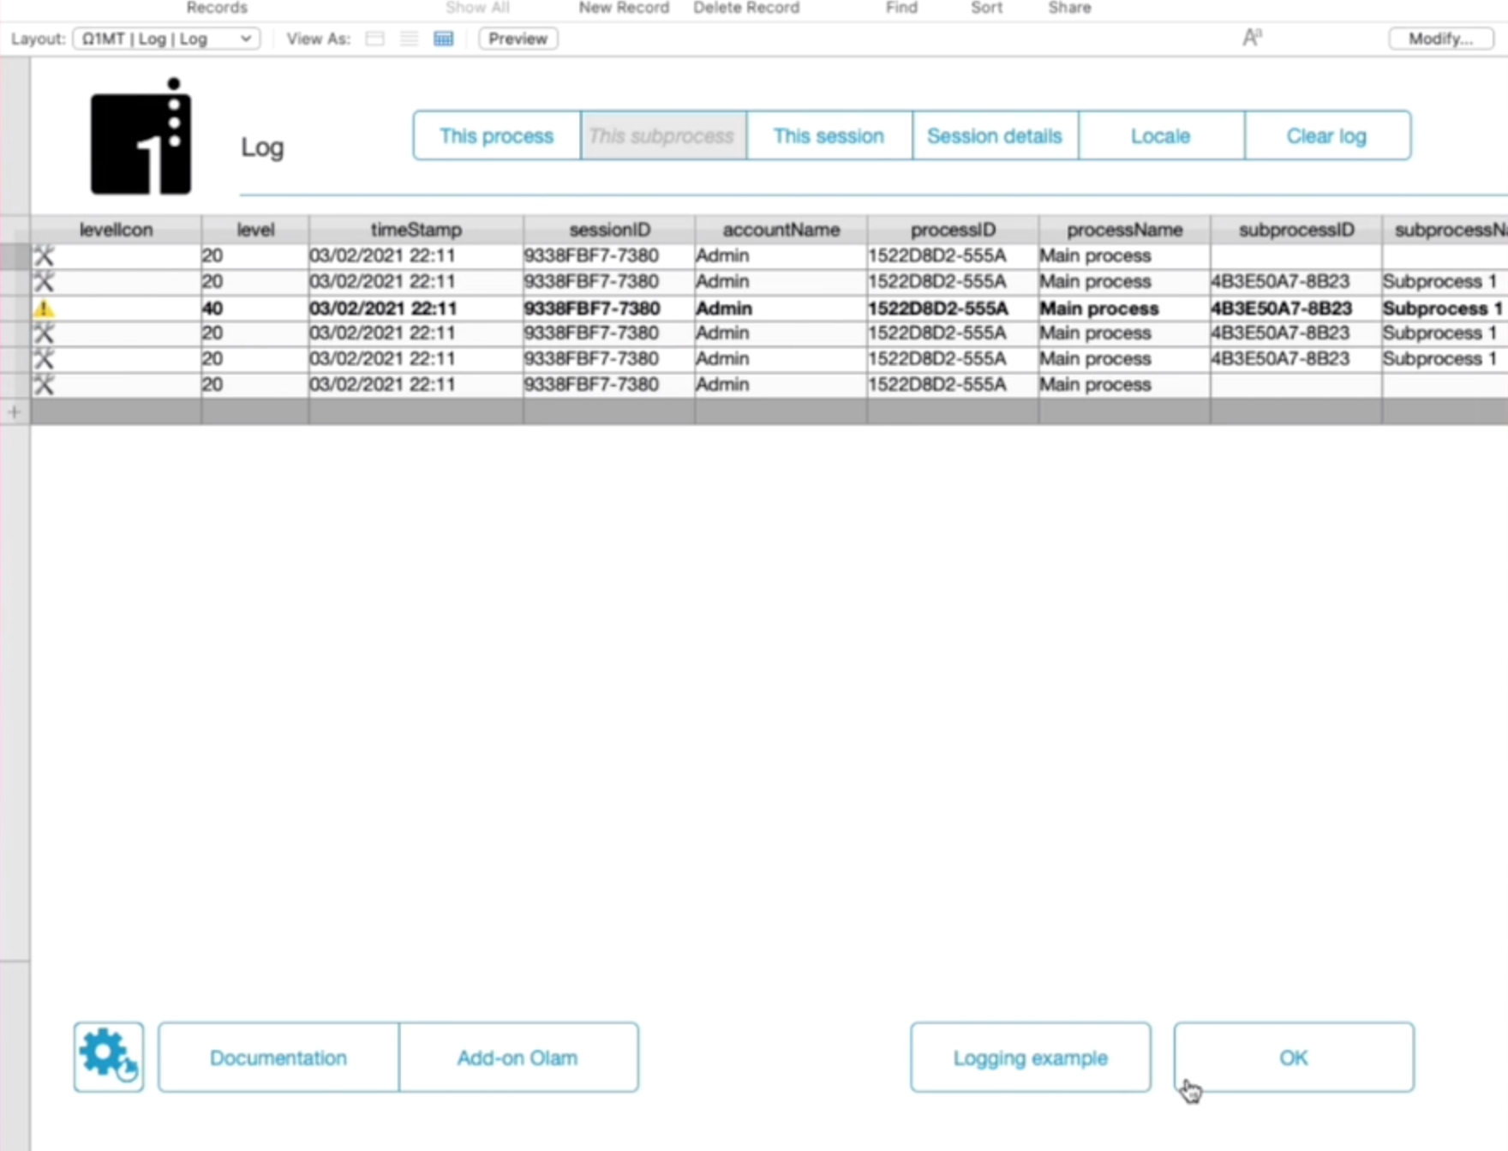Click bold 1522D8D2-555A process cell
This screenshot has height=1151, width=1508.
[953, 309]
